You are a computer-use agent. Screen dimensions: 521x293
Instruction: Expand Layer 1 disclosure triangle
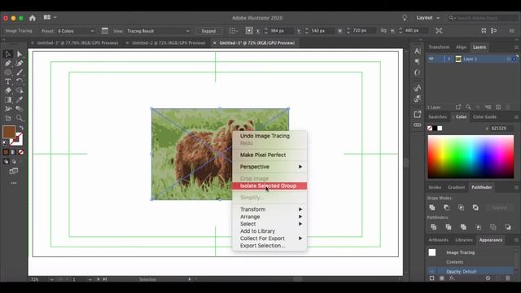coord(449,59)
